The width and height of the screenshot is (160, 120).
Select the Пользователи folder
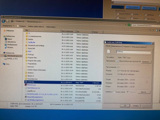(33, 79)
